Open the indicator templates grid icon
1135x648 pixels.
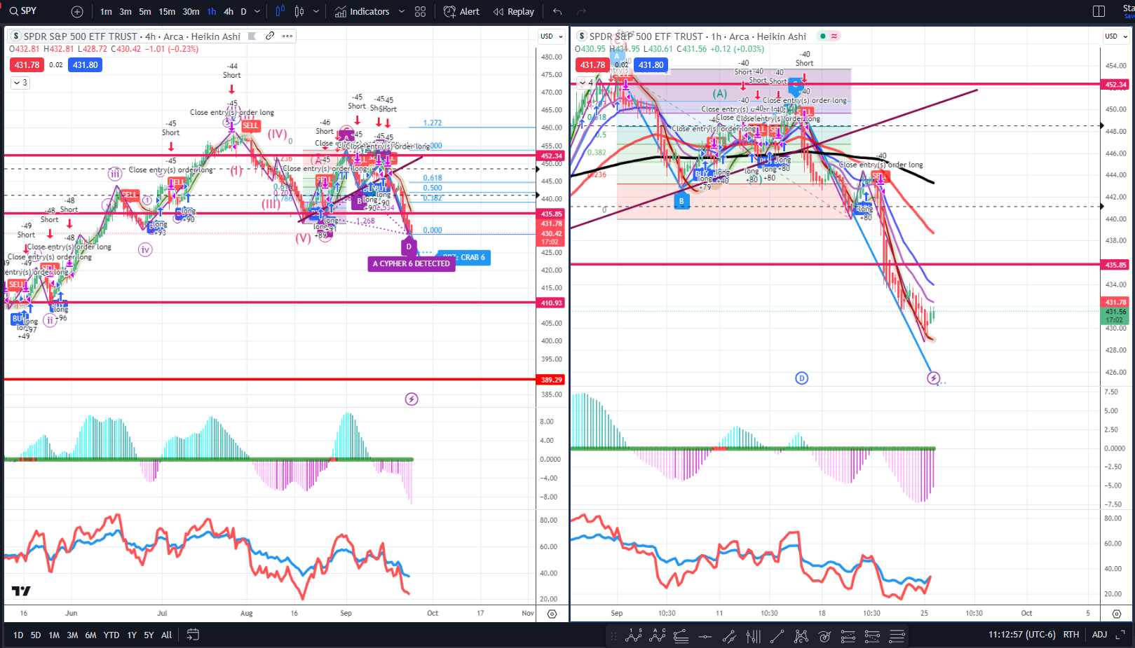click(x=420, y=12)
